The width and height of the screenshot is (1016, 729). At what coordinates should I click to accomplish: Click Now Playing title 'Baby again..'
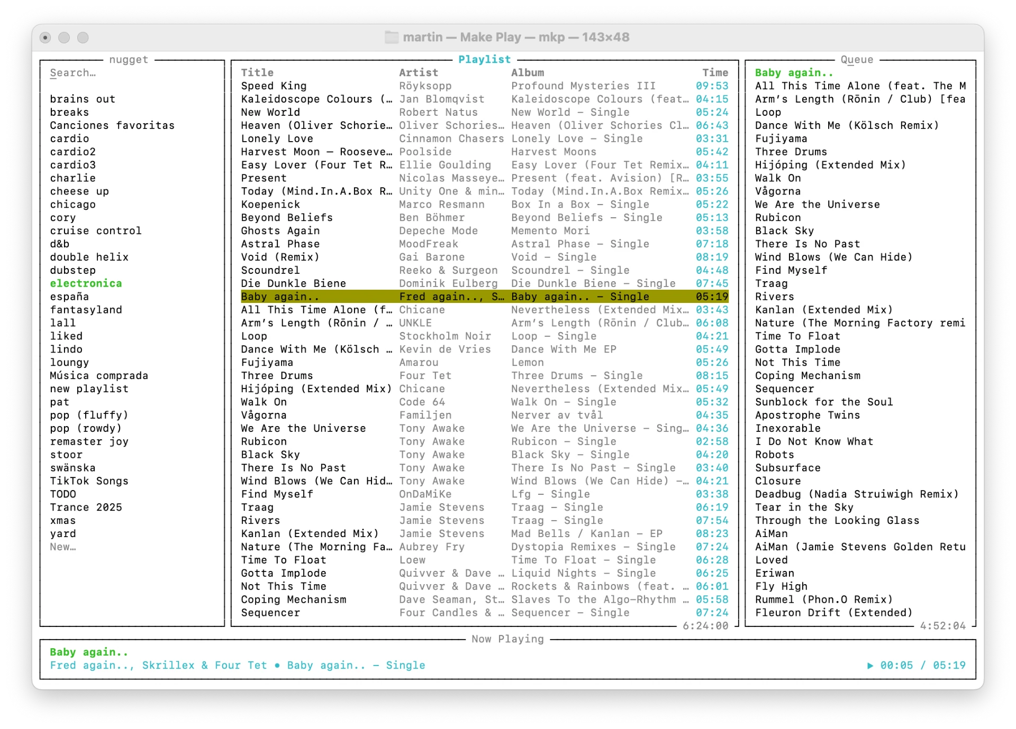tap(89, 652)
